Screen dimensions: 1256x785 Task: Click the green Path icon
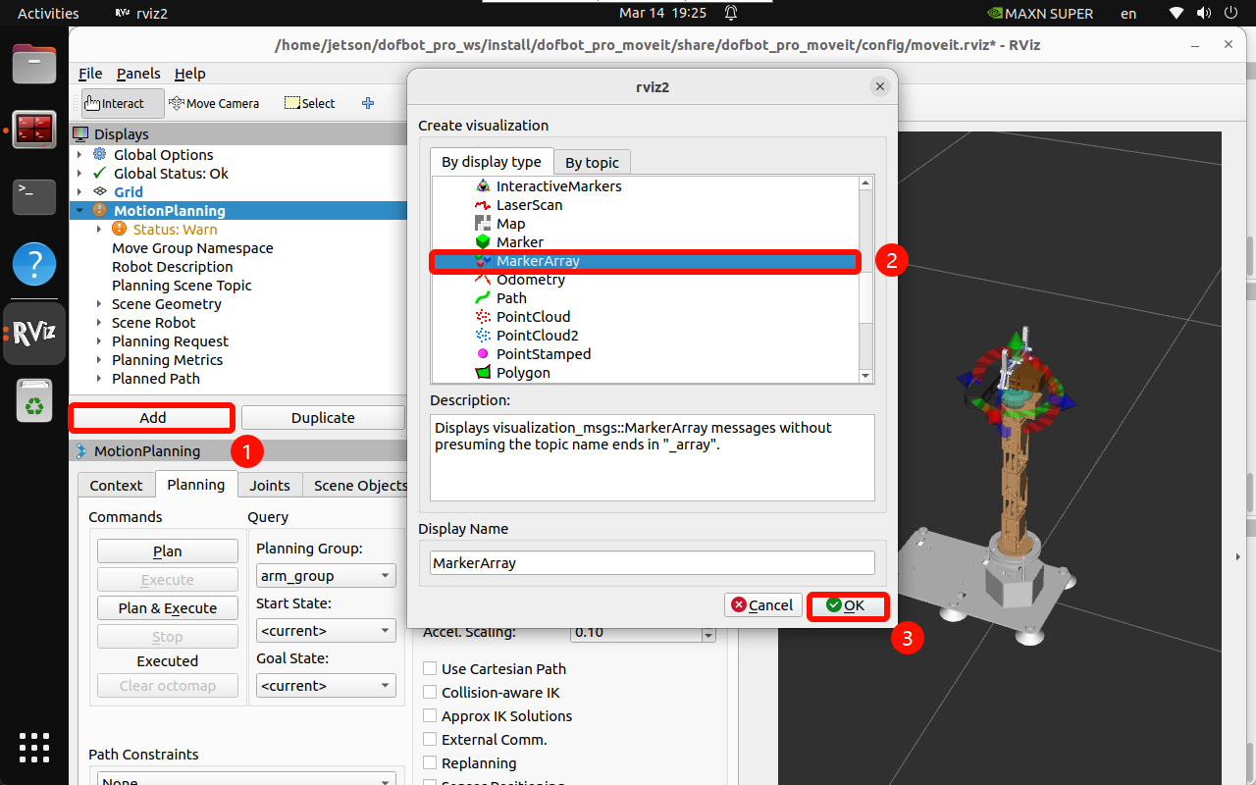click(482, 297)
